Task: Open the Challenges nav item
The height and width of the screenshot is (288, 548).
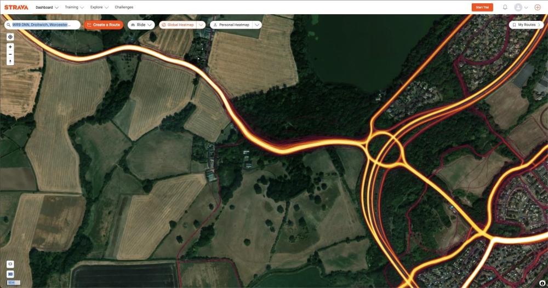Action: point(124,7)
